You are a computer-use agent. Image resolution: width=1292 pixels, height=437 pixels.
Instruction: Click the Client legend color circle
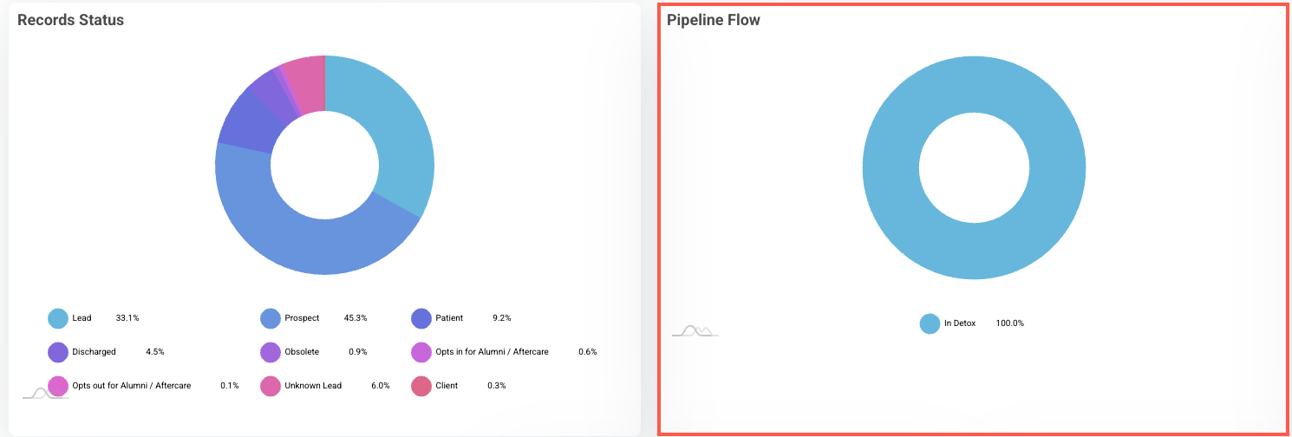(421, 385)
